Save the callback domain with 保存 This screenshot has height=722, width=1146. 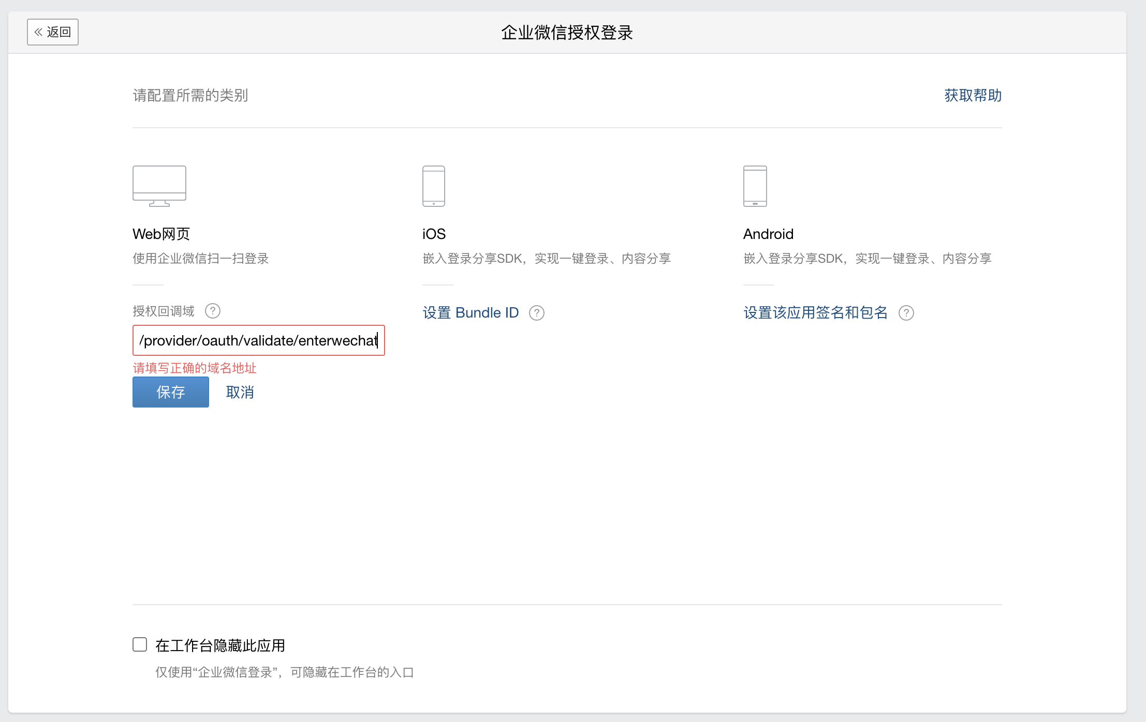[x=171, y=392]
